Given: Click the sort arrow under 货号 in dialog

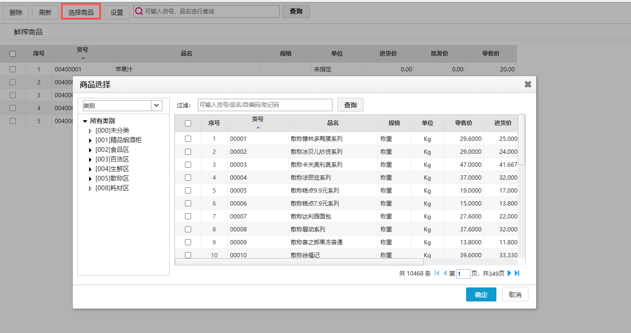Looking at the screenshot, I should pos(258,127).
